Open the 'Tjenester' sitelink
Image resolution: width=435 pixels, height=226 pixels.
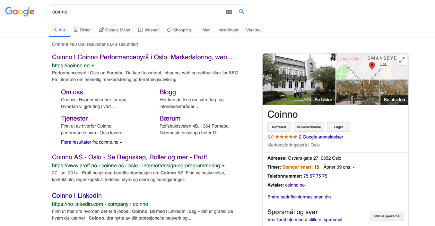[74, 118]
